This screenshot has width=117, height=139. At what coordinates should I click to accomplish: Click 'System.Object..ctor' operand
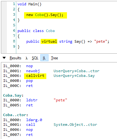(x=75, y=125)
